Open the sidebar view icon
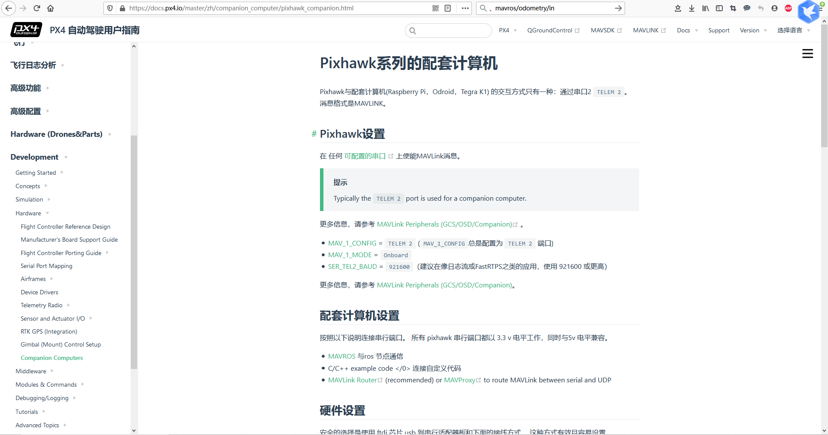Image resolution: width=828 pixels, height=435 pixels. point(719,8)
